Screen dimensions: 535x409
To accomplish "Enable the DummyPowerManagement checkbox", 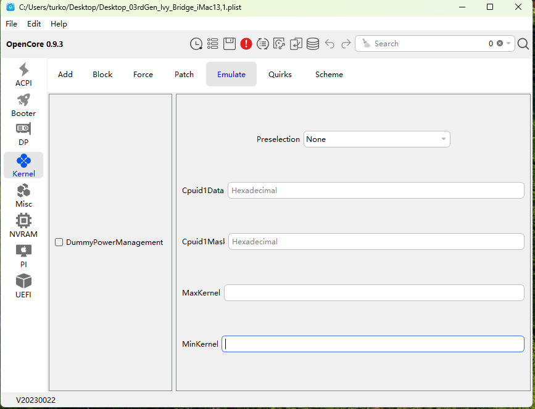I will click(x=59, y=242).
